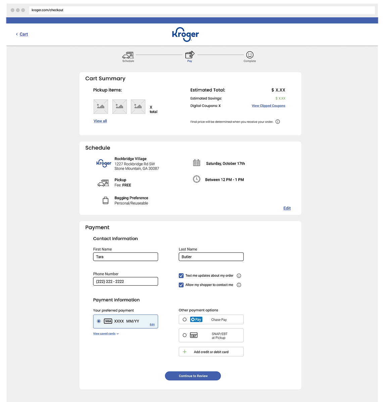
Task: Select the Schedule step car icon
Action: (128, 55)
